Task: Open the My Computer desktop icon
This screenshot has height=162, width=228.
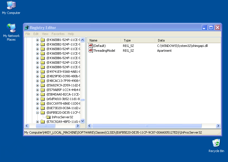Action: (11, 8)
